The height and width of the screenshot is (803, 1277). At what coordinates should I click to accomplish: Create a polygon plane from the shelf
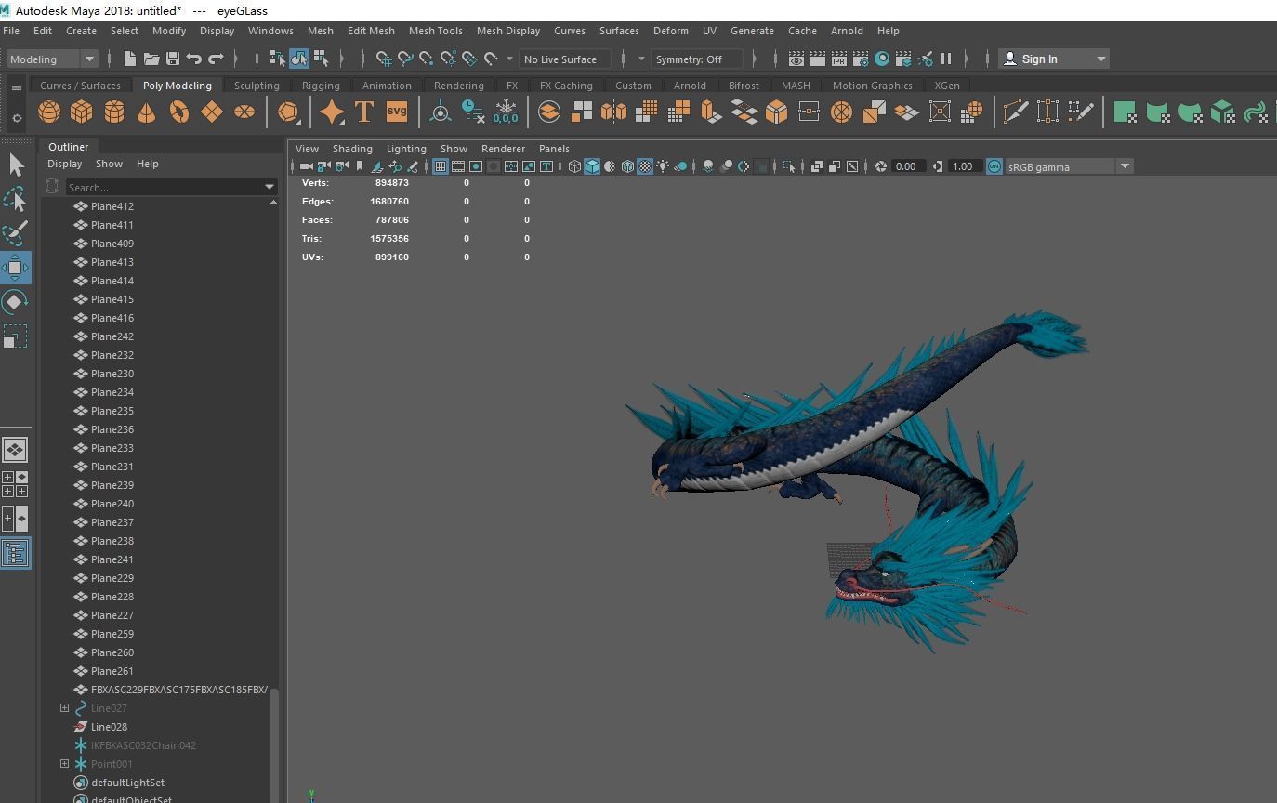click(212, 112)
